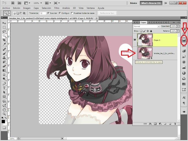Open the Relleno slider arrow
The height and width of the screenshot is (141, 188).
[178, 31]
